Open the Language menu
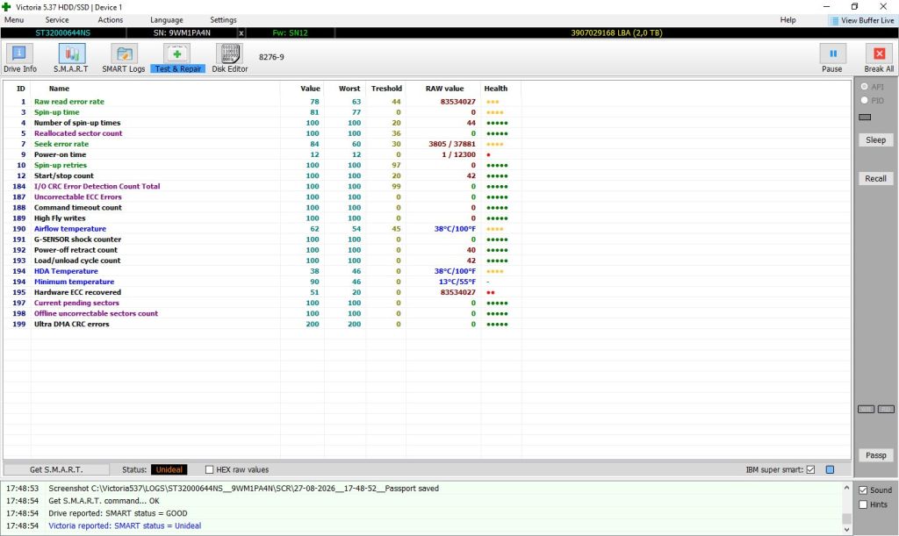 click(x=166, y=19)
